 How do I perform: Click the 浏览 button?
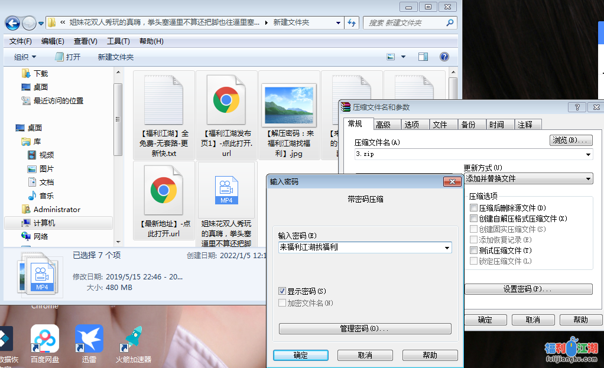tap(570, 141)
